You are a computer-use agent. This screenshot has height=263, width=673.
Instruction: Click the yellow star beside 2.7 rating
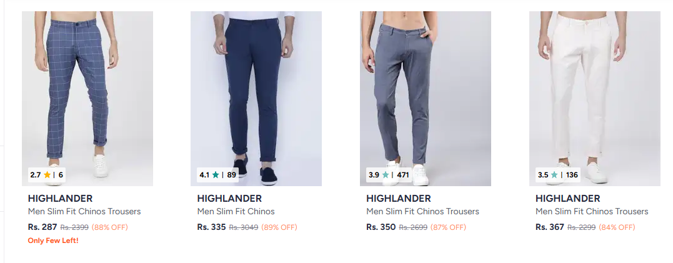[x=47, y=175]
